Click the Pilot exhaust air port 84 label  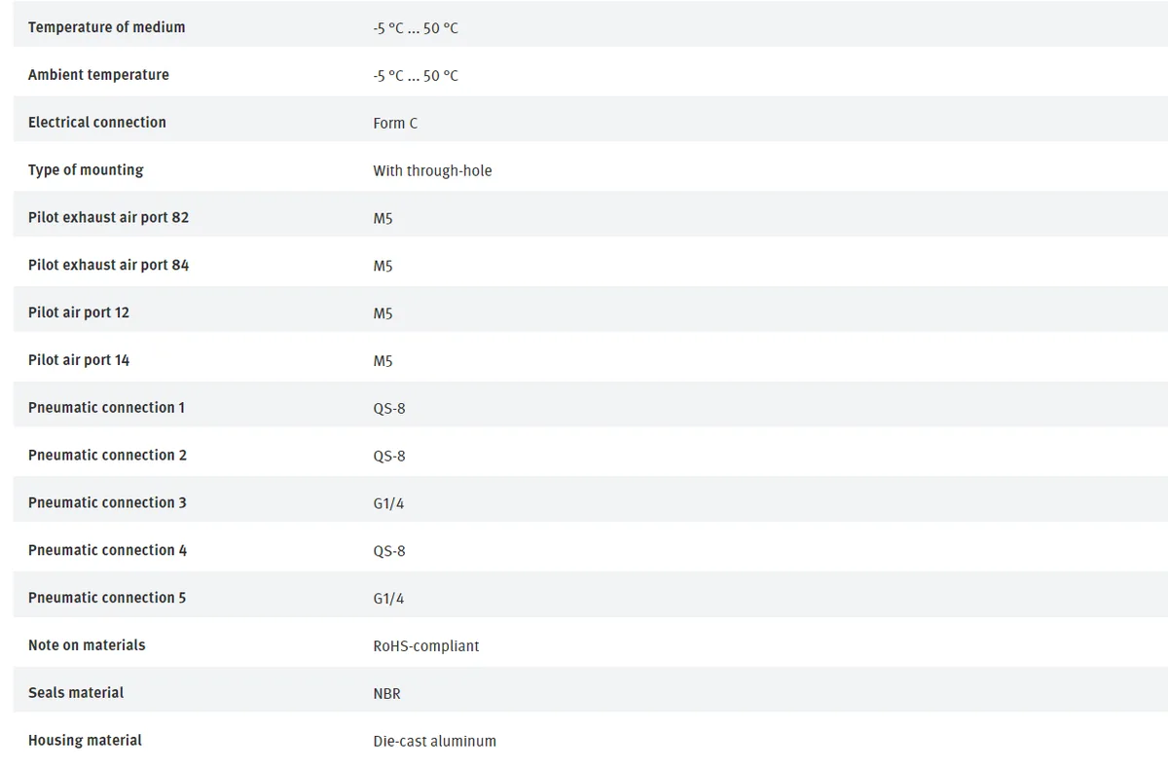click(x=108, y=266)
